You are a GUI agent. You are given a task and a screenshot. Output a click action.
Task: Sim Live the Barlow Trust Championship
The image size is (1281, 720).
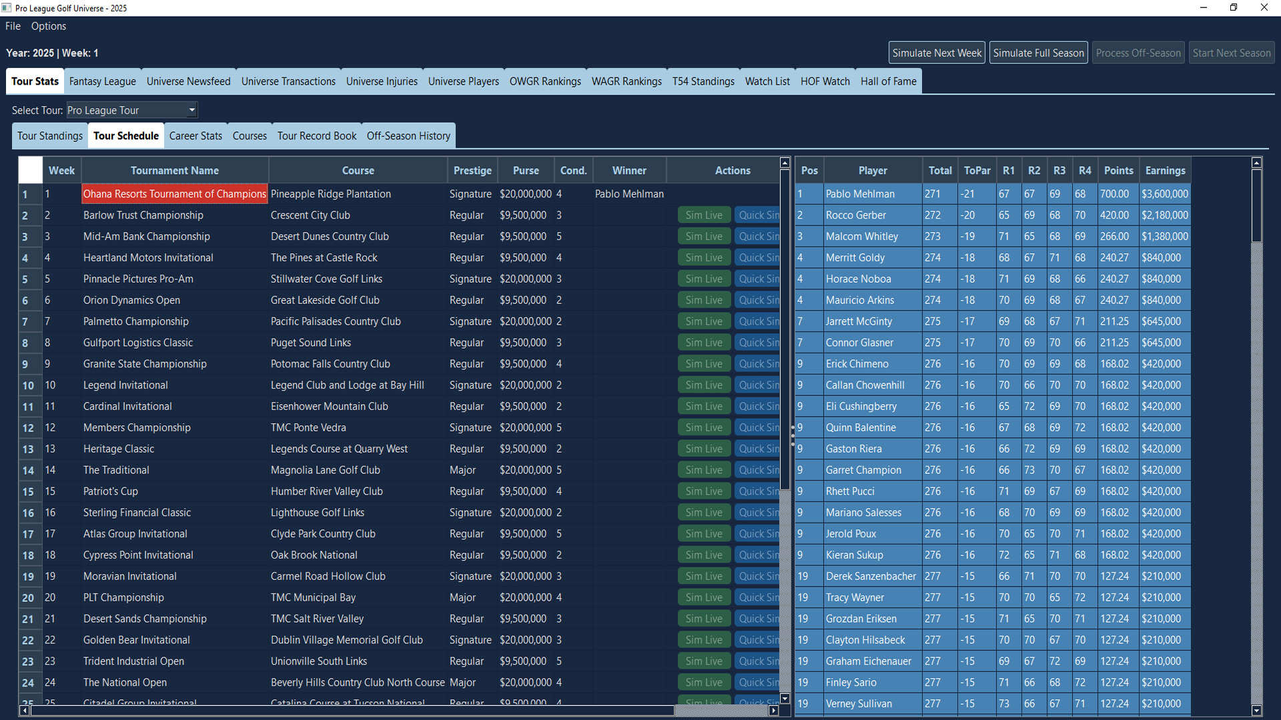coord(704,215)
